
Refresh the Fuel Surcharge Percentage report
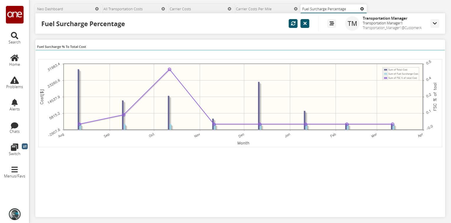(293, 24)
